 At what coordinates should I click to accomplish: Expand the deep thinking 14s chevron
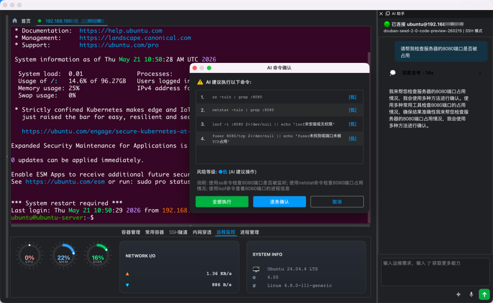[480, 73]
